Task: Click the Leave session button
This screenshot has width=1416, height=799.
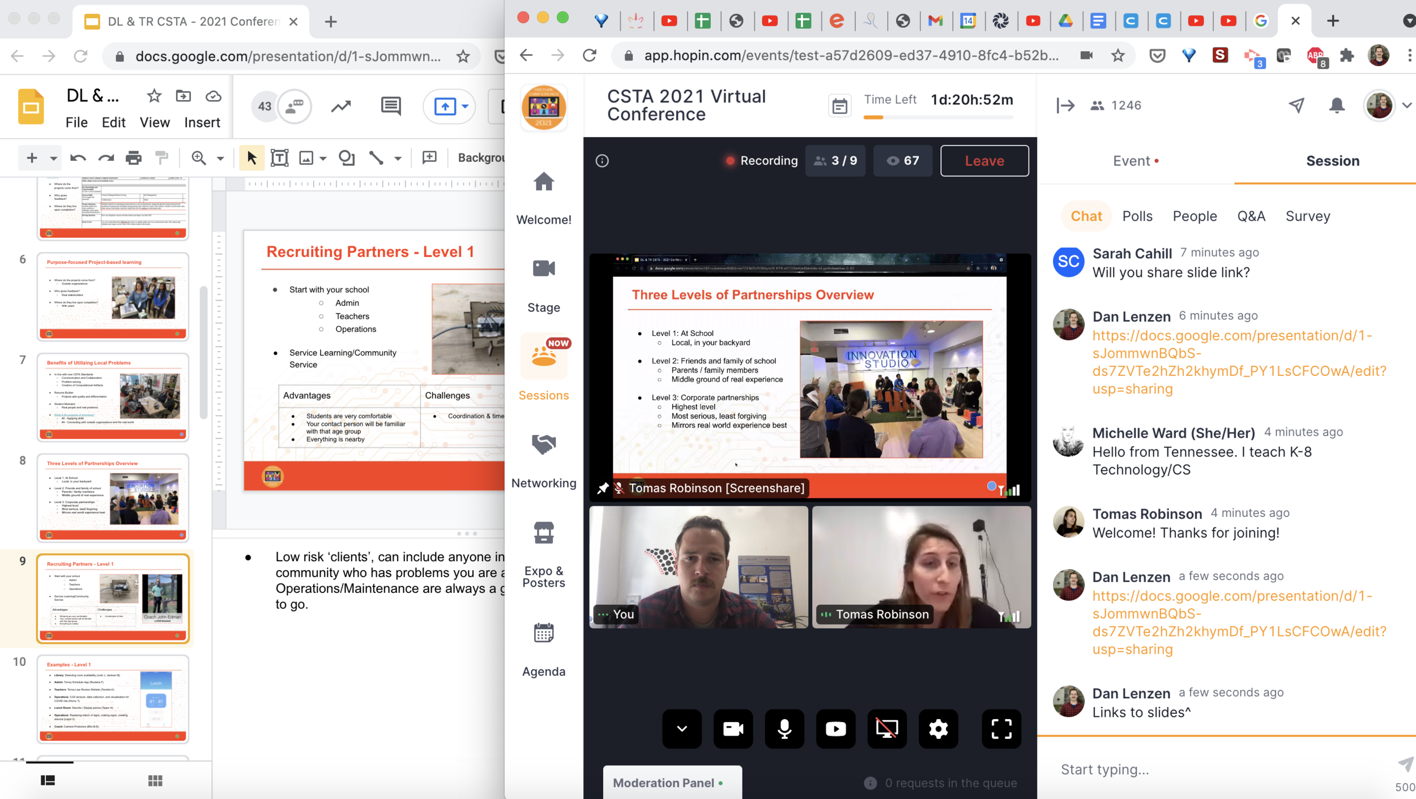Action: [x=984, y=161]
